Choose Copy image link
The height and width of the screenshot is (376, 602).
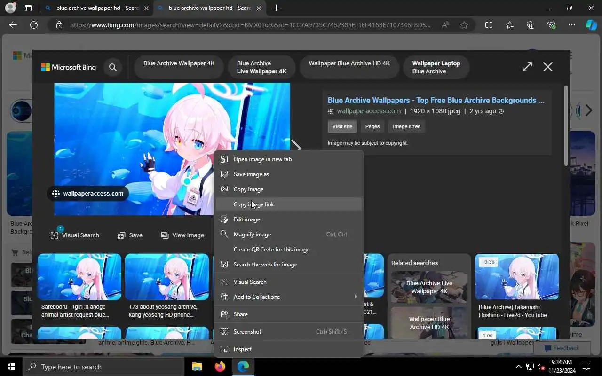(x=289, y=204)
